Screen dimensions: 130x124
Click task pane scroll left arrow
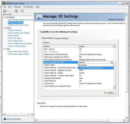click(x=4, y=114)
